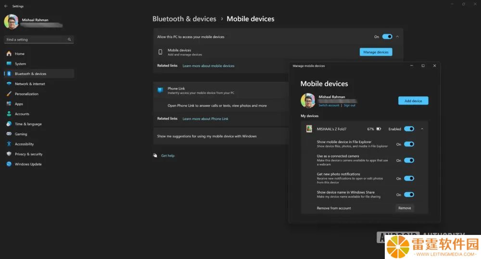Turn off Show mobile device in File Explorer
This screenshot has width=481, height=259.
(x=409, y=144)
